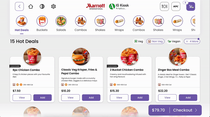Toggle the contrast theme icon

pyautogui.click(x=42, y=6)
